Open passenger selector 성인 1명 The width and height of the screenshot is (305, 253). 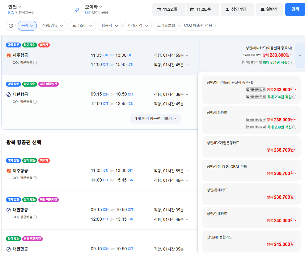[x=237, y=9]
